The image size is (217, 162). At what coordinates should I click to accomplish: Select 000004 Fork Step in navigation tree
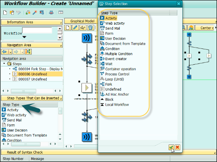38,69
